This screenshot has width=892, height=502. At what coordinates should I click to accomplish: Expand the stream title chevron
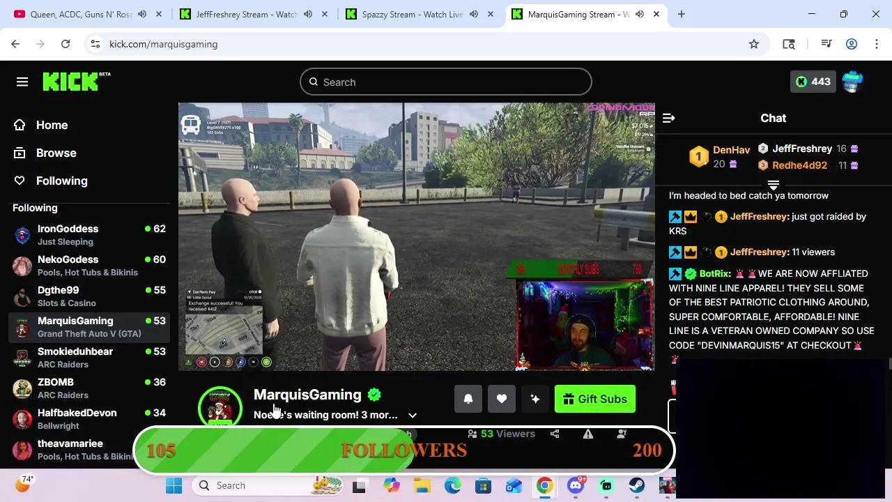(x=413, y=416)
